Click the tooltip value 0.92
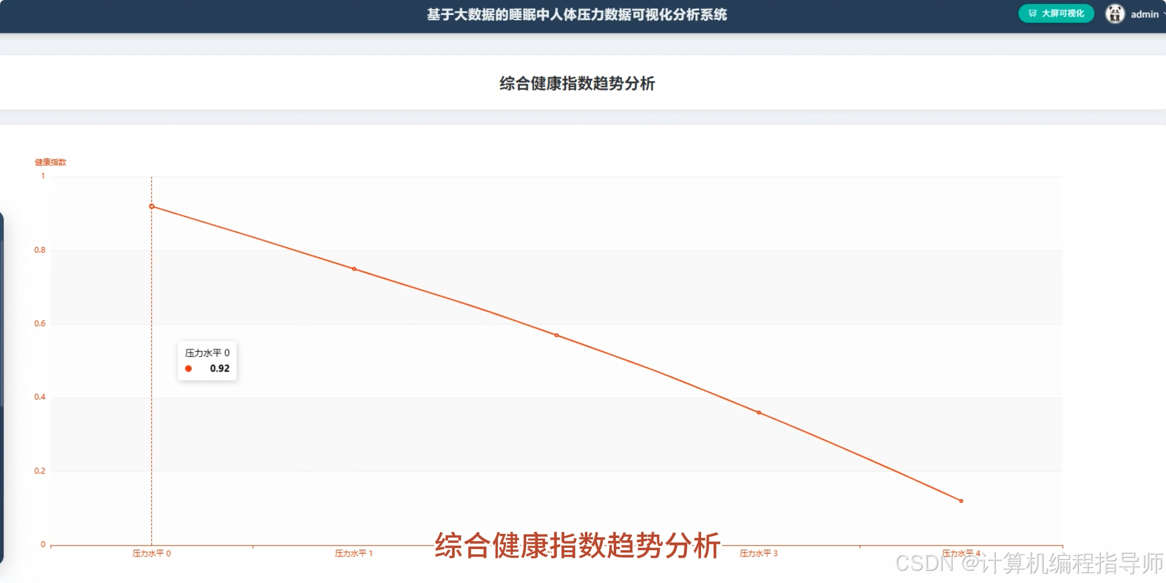1166x583 pixels. pyautogui.click(x=219, y=368)
